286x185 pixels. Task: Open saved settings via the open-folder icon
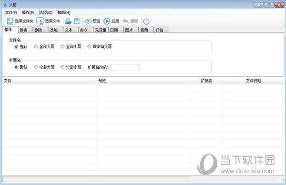coord(68,21)
